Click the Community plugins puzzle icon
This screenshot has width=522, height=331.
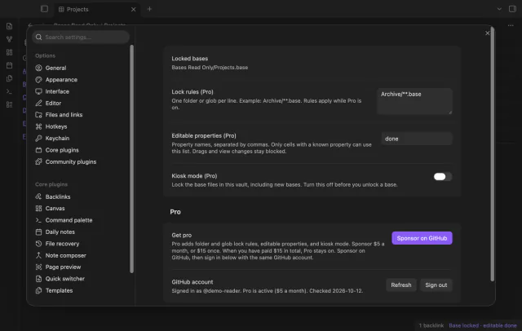point(38,161)
